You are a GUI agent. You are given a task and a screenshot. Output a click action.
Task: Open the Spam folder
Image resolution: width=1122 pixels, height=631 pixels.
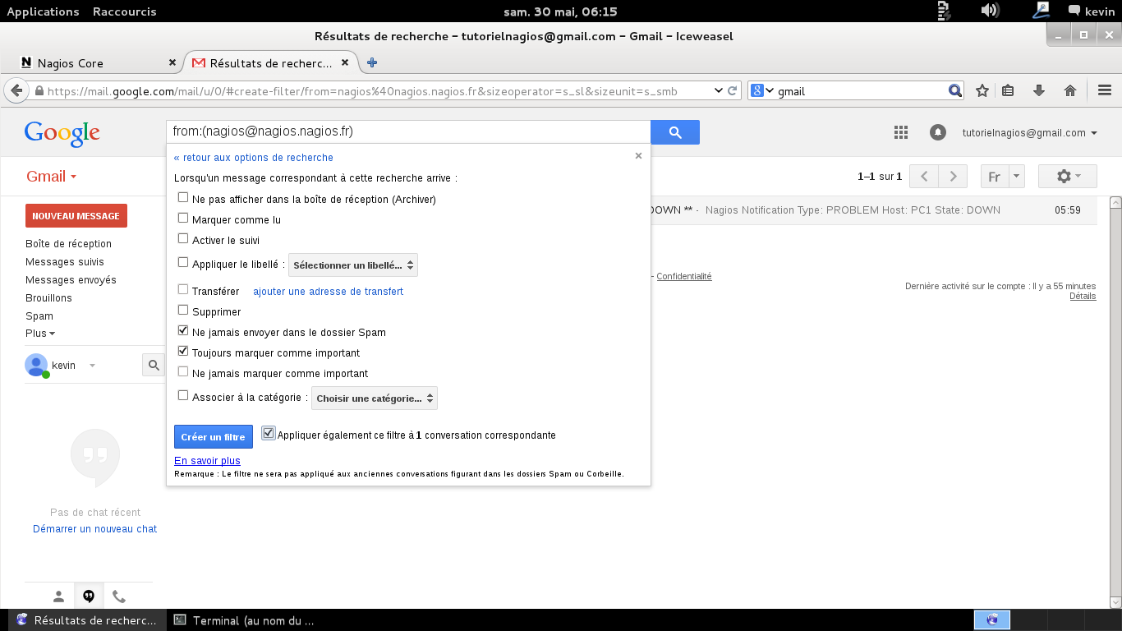[39, 316]
